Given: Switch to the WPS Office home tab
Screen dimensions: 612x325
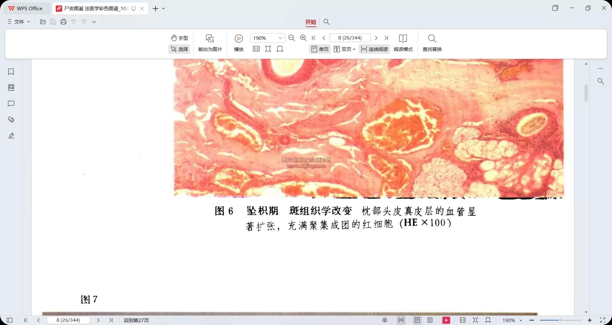Looking at the screenshot, I should [26, 8].
